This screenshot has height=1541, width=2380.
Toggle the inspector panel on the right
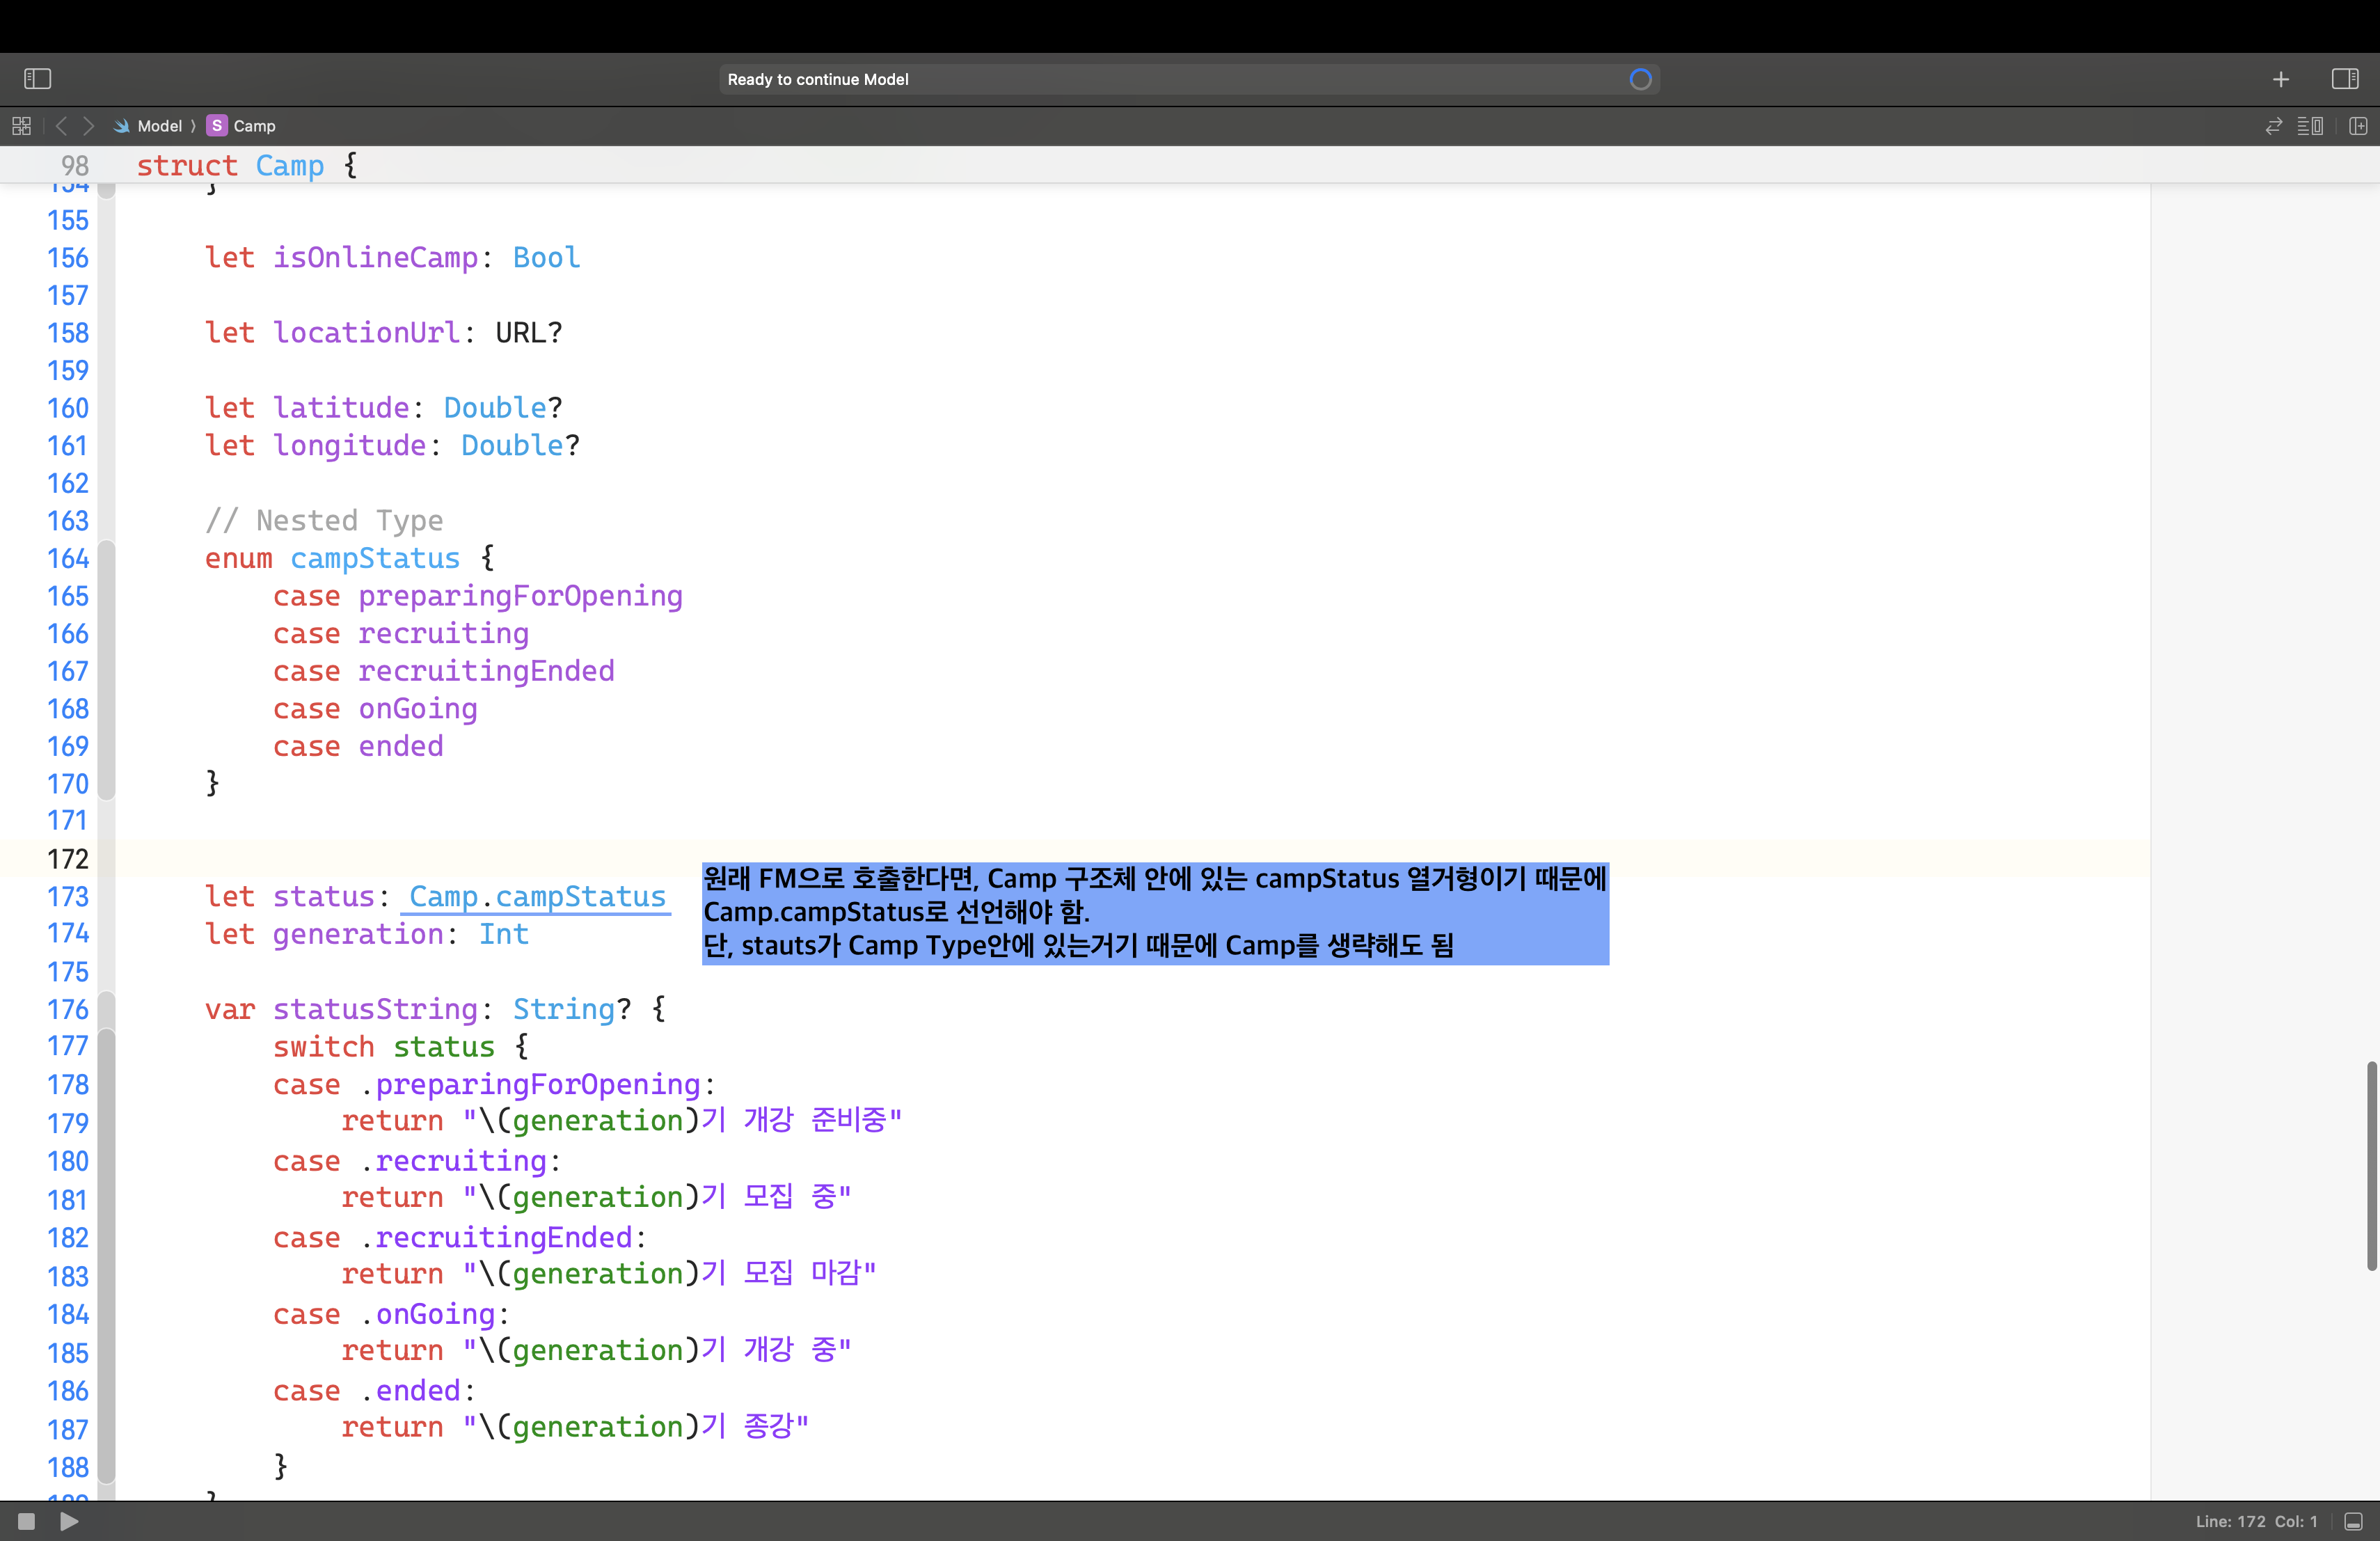(x=2344, y=79)
